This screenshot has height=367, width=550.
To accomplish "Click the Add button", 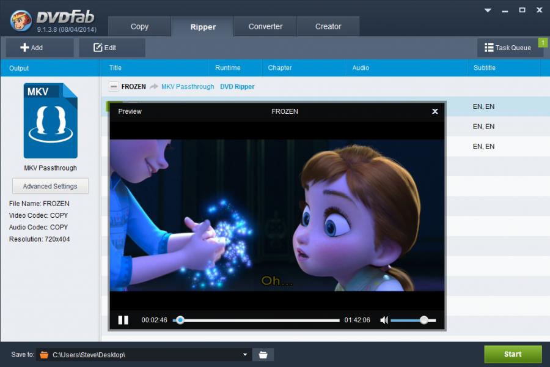I will coord(40,48).
